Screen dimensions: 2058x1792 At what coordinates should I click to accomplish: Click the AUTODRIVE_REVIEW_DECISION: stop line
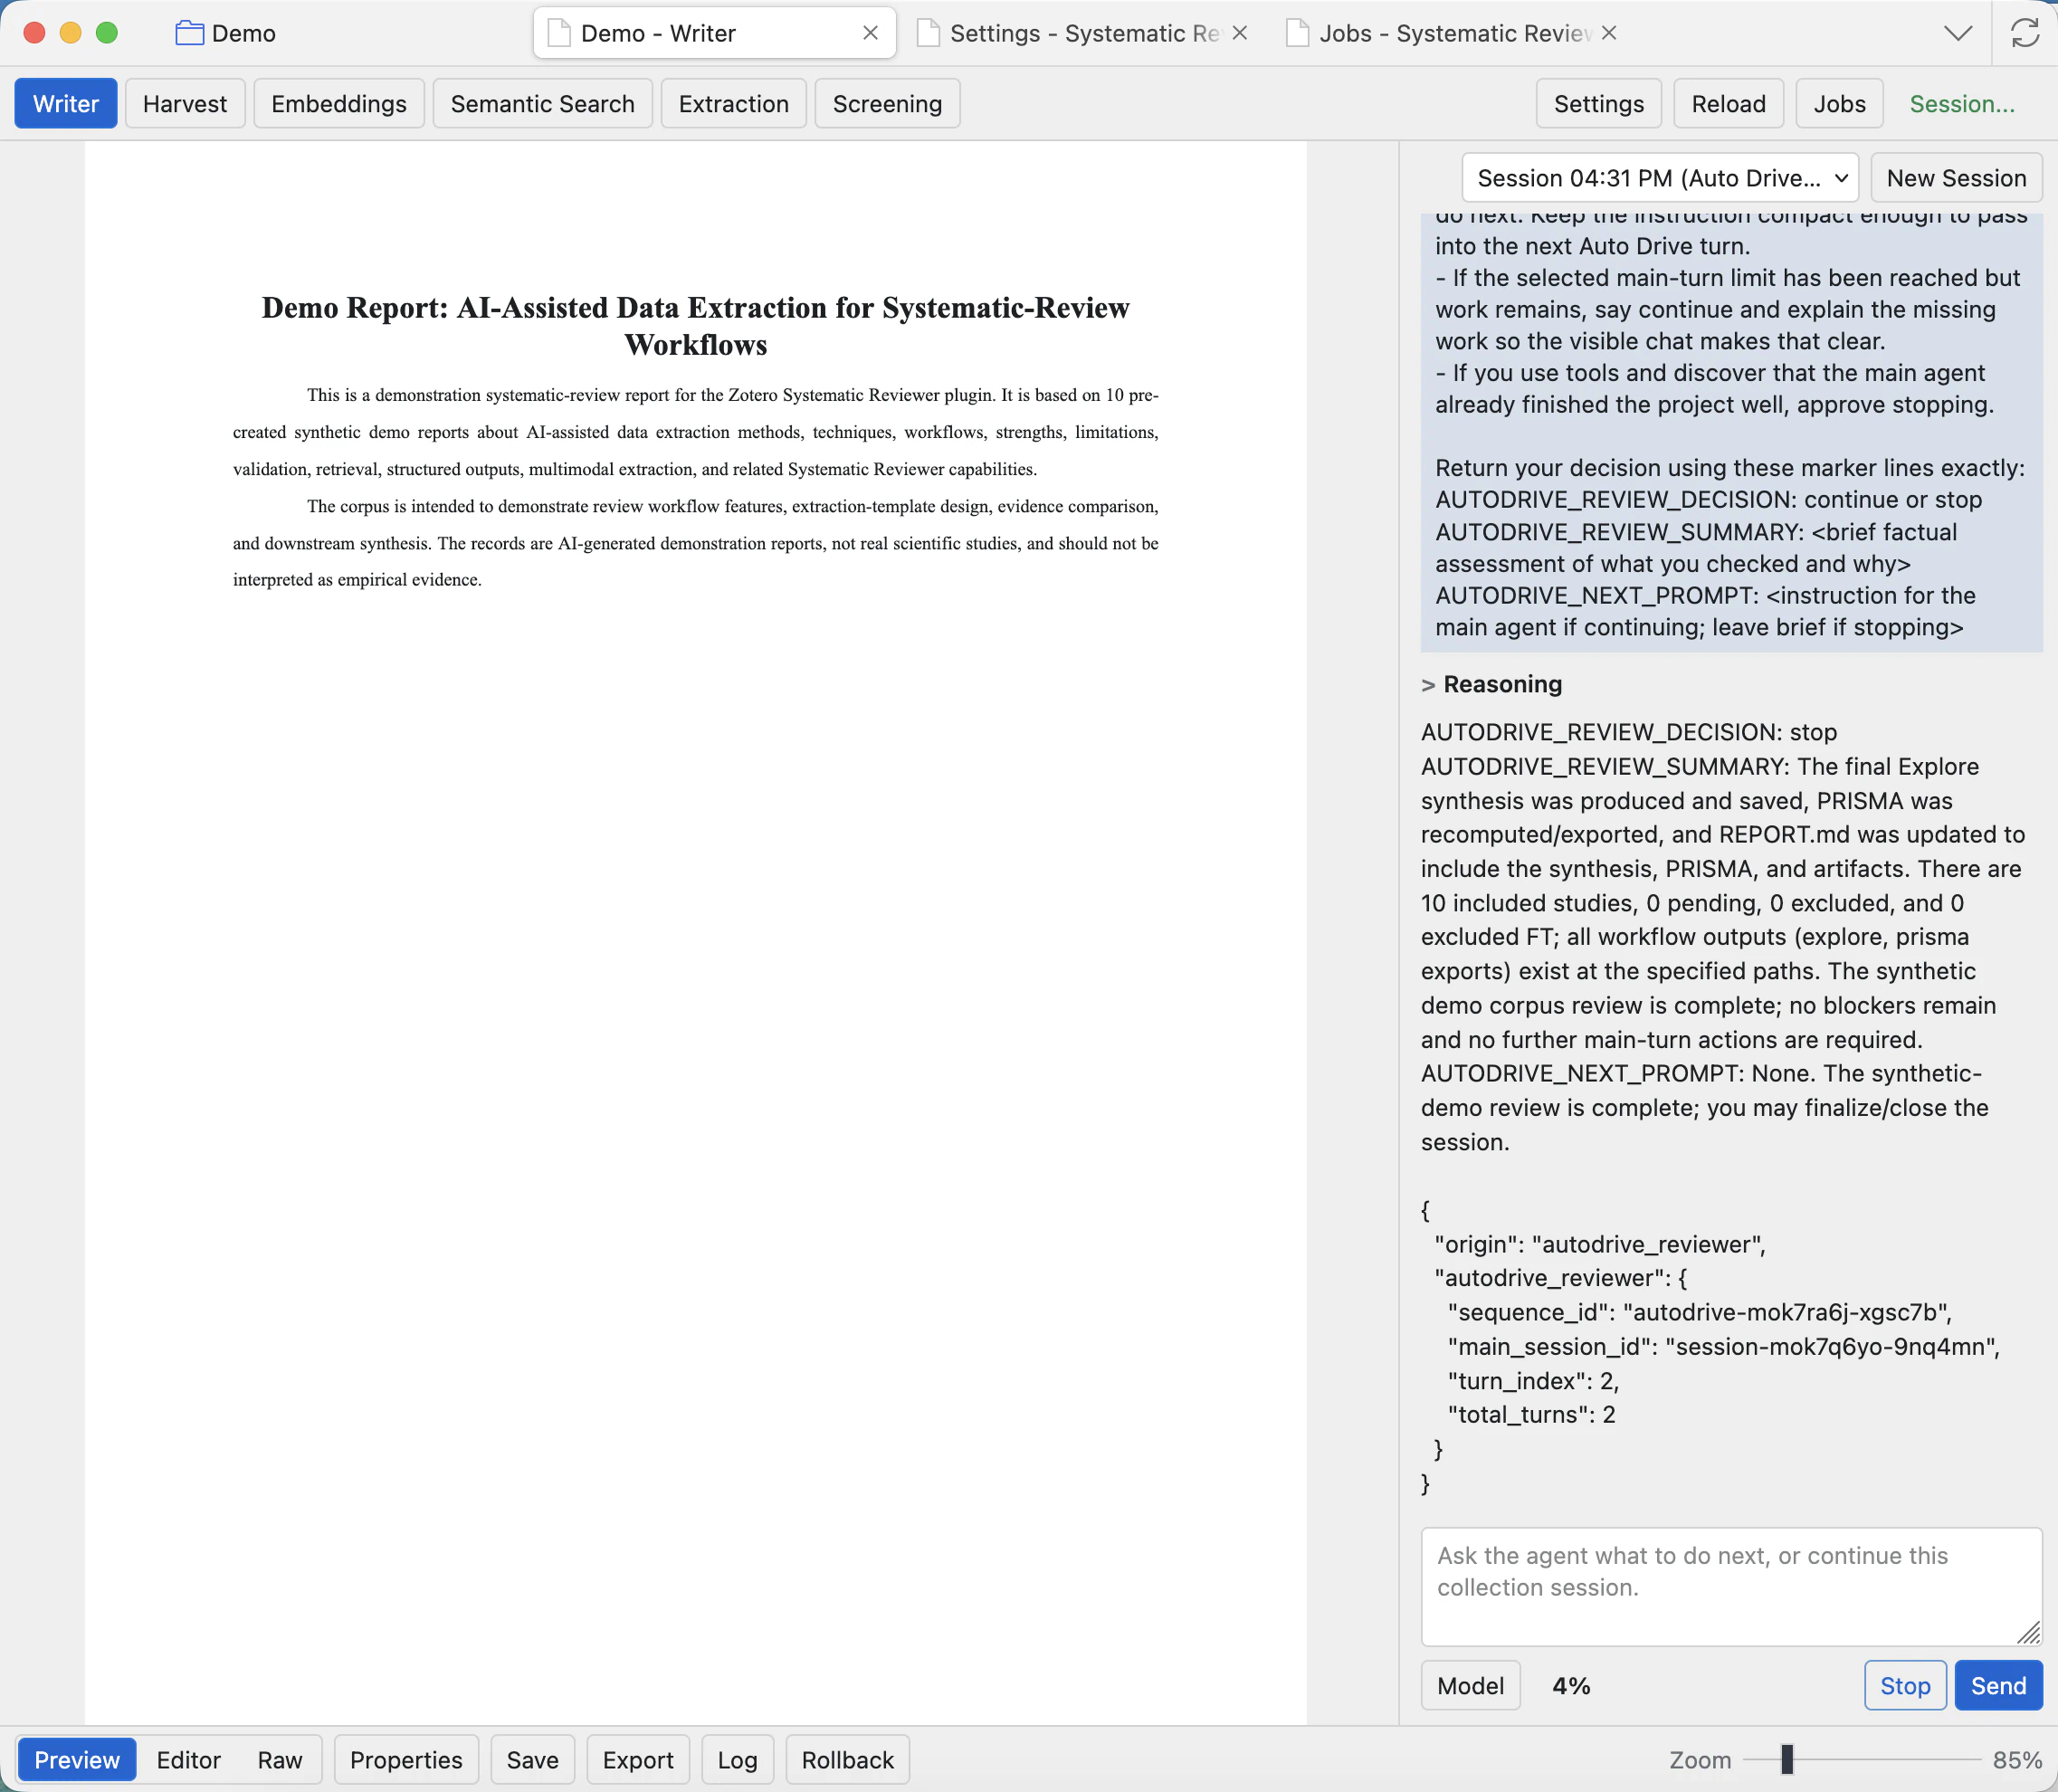tap(1628, 732)
